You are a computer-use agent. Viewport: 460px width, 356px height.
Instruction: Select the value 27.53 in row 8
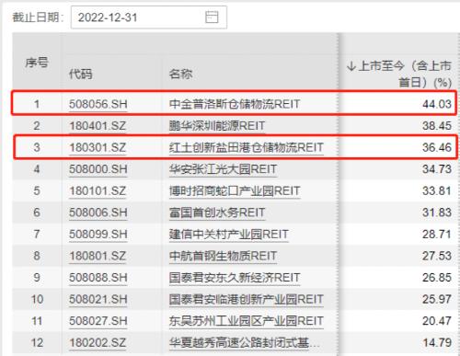click(x=437, y=256)
